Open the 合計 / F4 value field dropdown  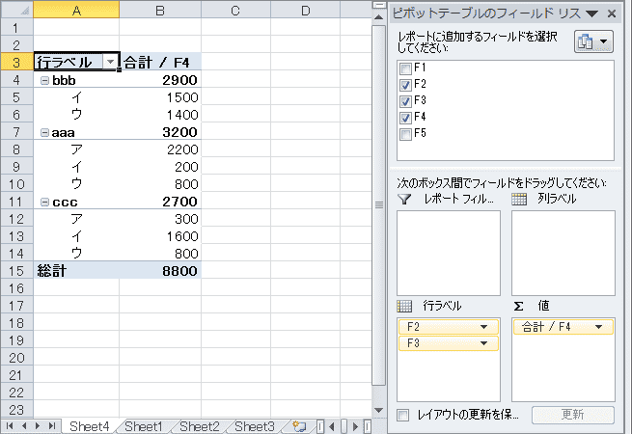click(x=598, y=327)
